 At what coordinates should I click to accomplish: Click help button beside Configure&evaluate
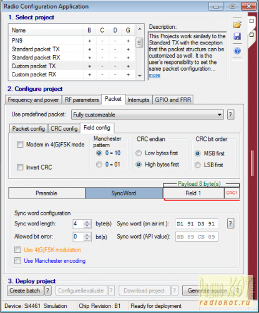[x=111, y=290]
